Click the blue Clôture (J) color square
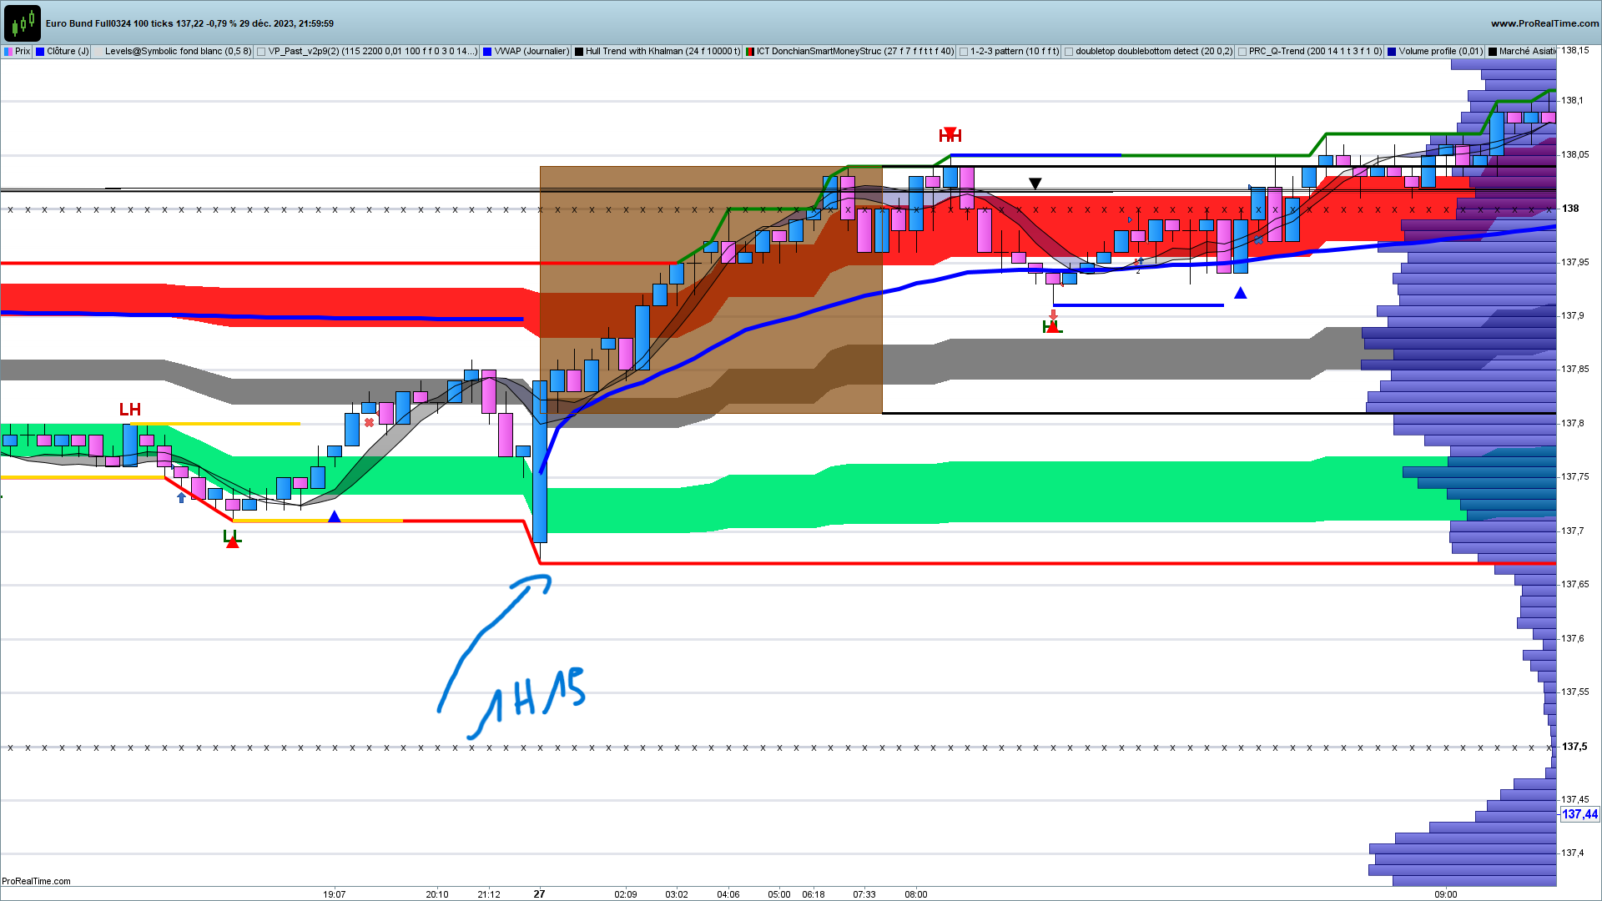Viewport: 1602px width, 901px height. 40,52
